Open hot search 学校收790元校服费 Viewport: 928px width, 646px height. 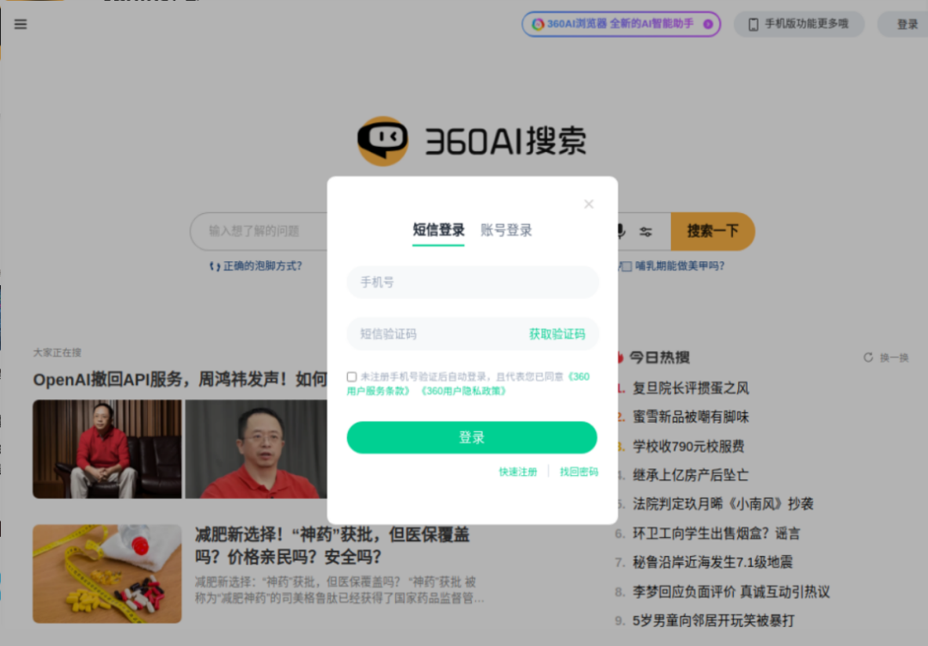pos(688,446)
